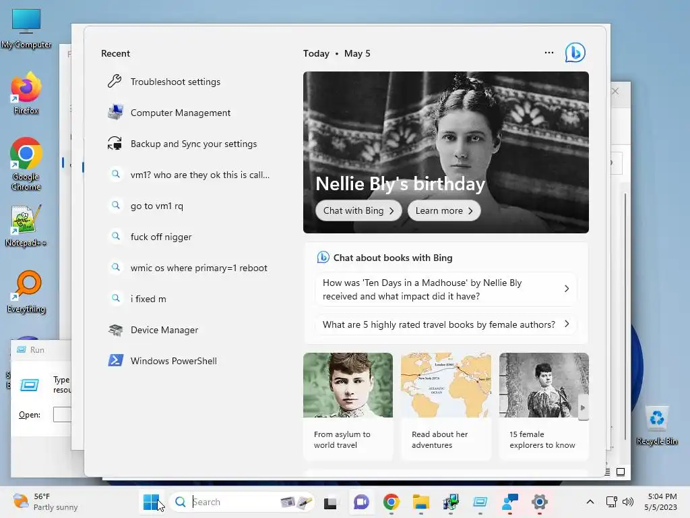Open File Explorer from the taskbar
The height and width of the screenshot is (518, 690).
click(421, 502)
